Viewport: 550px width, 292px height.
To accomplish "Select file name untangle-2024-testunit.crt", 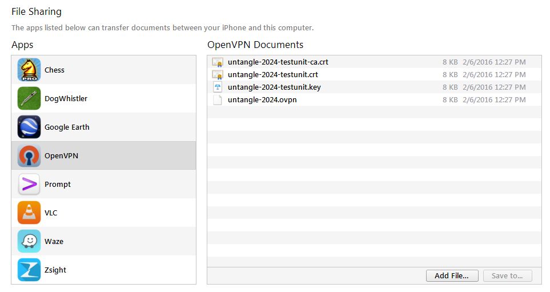I will point(273,75).
